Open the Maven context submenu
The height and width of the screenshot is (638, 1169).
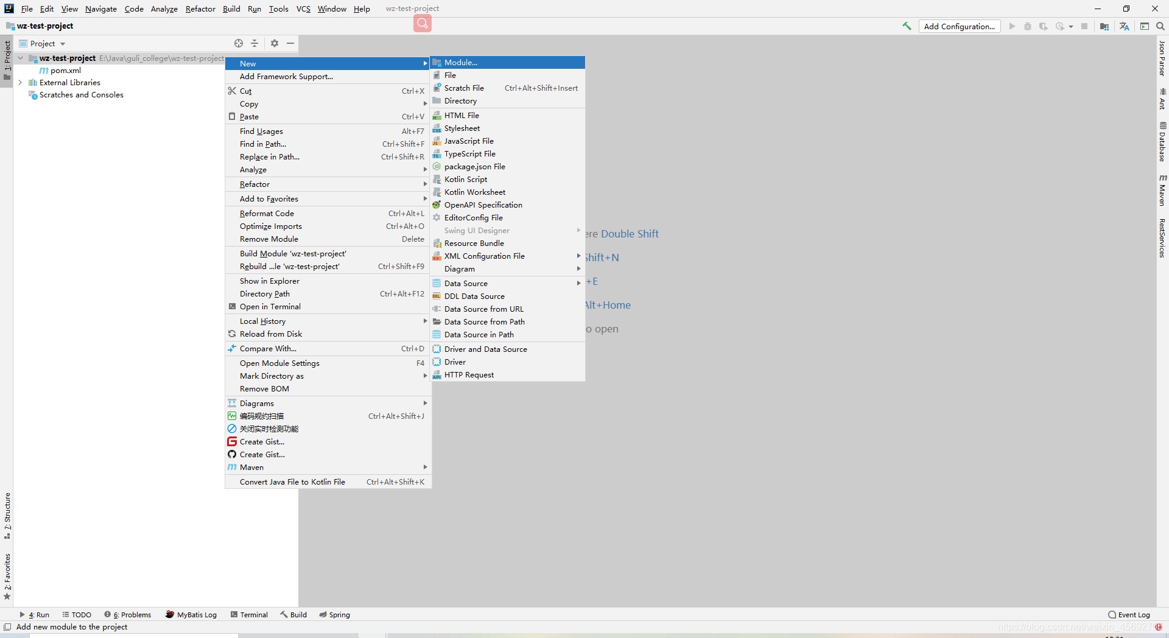point(328,468)
